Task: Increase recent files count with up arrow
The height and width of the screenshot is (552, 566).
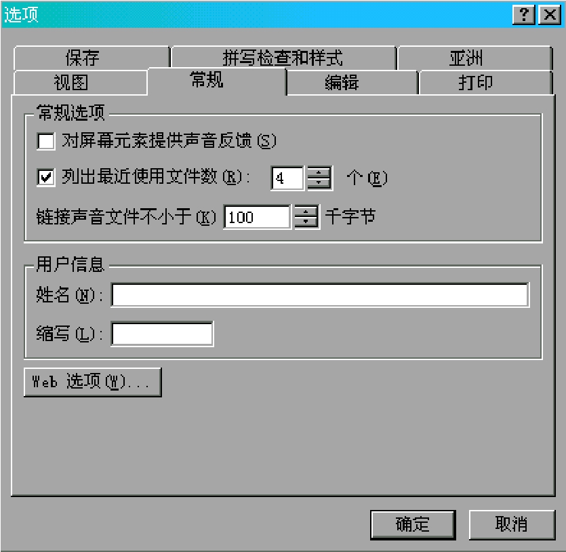Action: pyautogui.click(x=319, y=172)
